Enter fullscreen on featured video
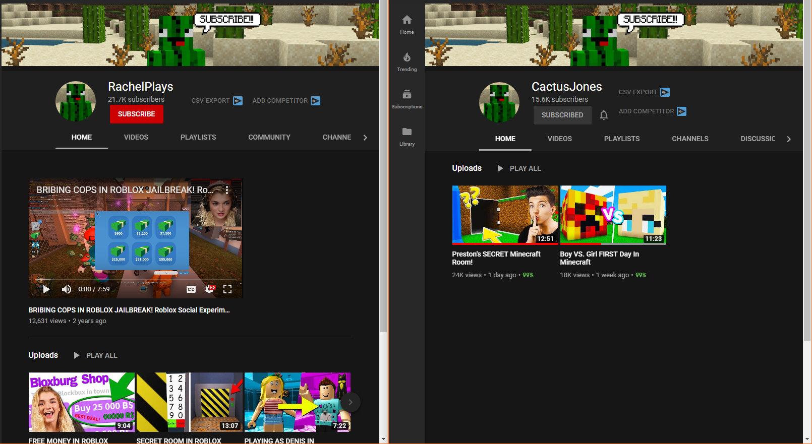812x444 pixels. click(227, 289)
